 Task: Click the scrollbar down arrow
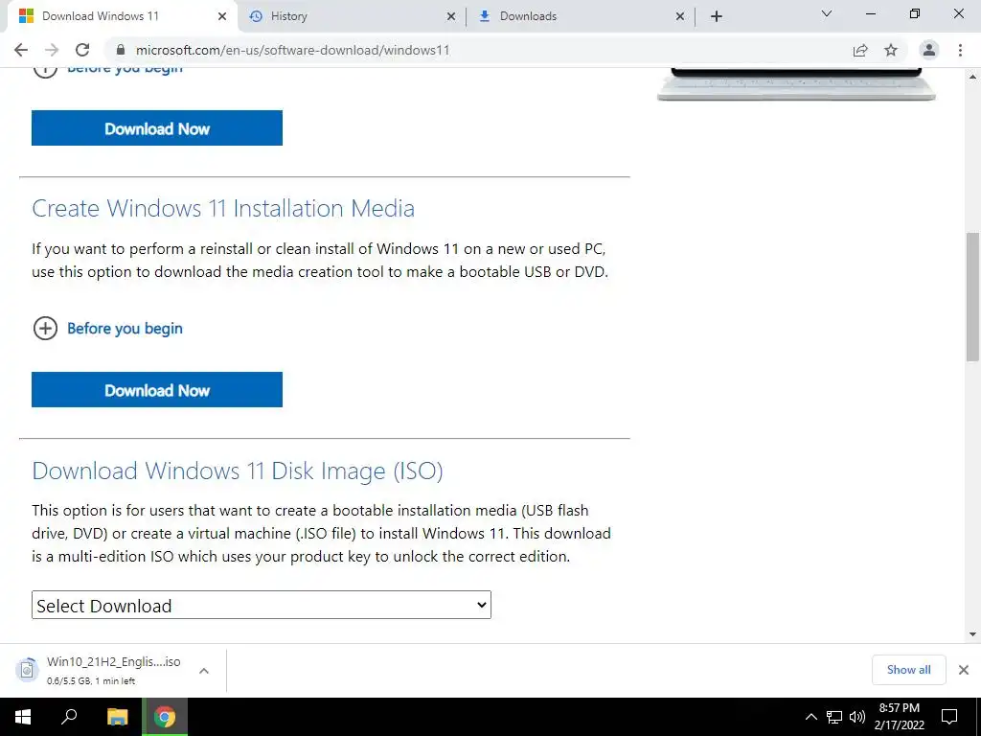(x=972, y=634)
